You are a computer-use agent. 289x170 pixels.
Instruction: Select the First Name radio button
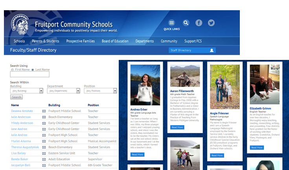tap(12, 69)
